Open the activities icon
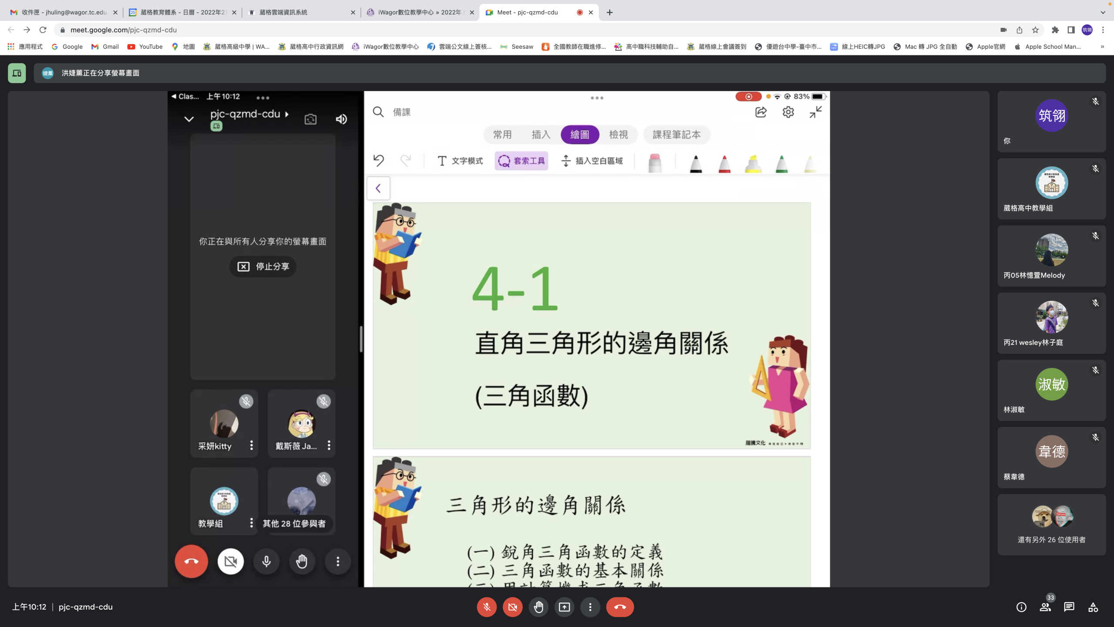Viewport: 1114px width, 627px height. (1093, 607)
